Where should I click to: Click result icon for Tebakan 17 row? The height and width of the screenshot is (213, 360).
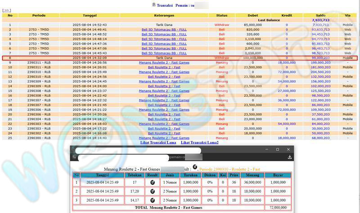pos(153,182)
